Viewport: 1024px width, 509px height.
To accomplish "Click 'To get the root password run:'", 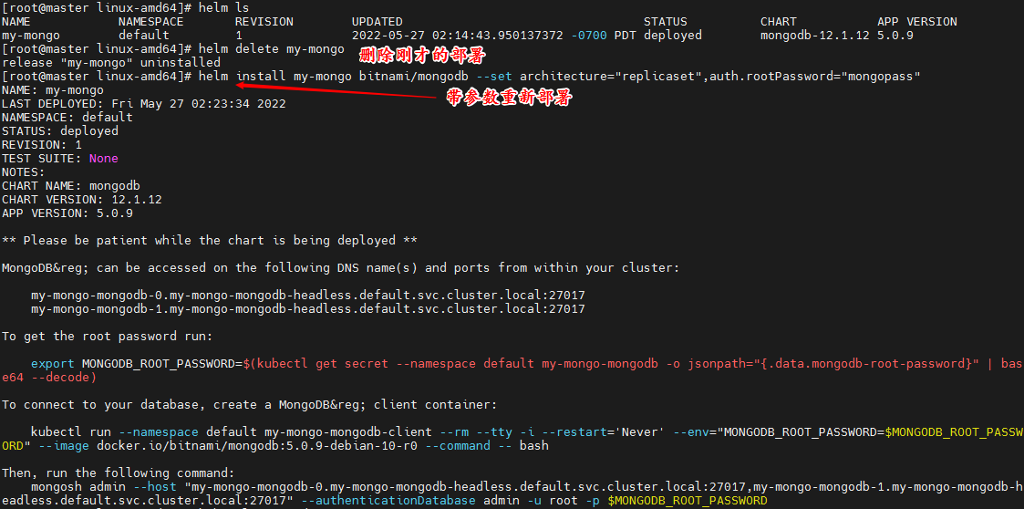I will coord(107,337).
